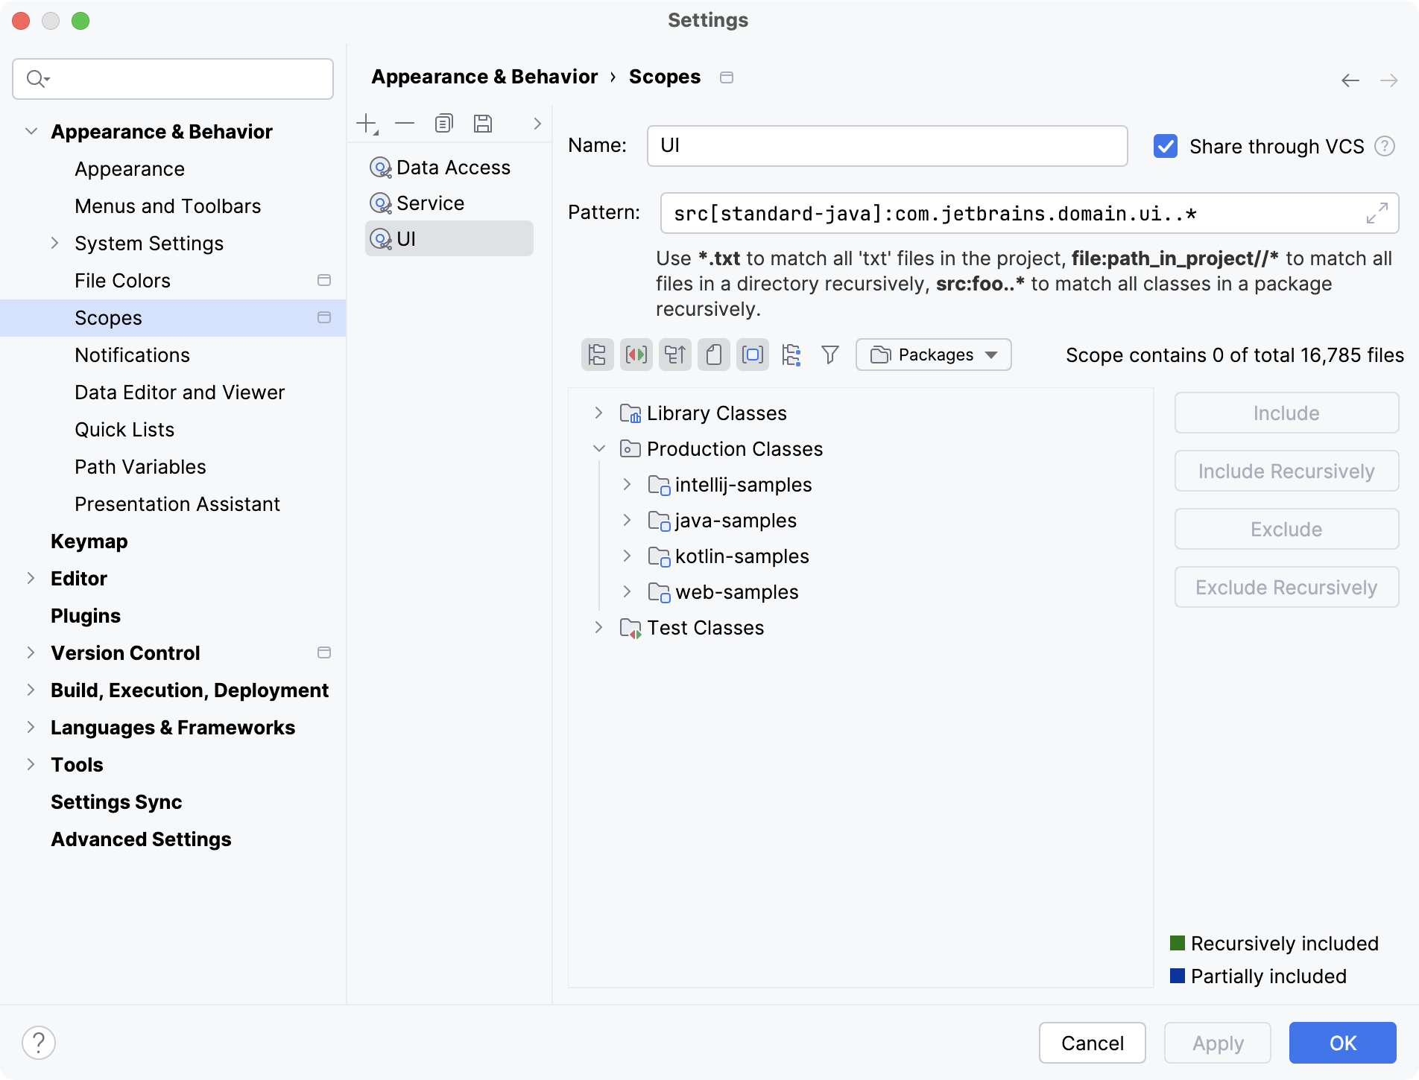Confirm settings with the OK button

coord(1342,1043)
